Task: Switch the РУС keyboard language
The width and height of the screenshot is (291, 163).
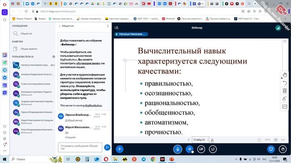Action: [x=265, y=159]
